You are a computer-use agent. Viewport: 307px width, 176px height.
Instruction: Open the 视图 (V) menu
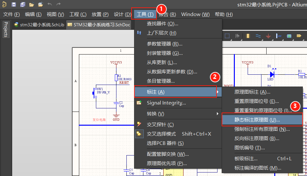point(55,14)
